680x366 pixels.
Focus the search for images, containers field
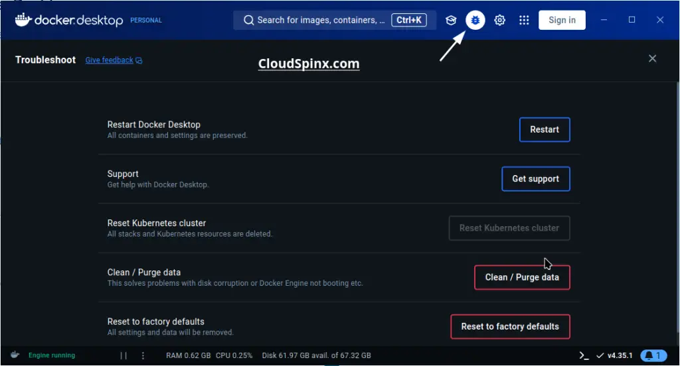(x=335, y=21)
